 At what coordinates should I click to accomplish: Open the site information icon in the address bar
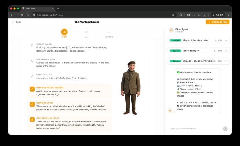click(34, 15)
